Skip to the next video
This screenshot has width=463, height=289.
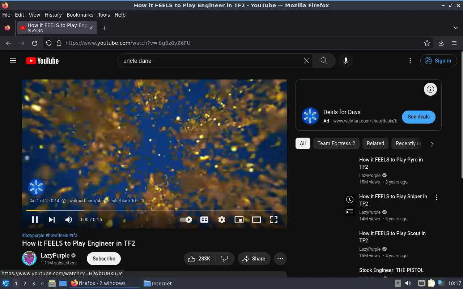point(52,219)
